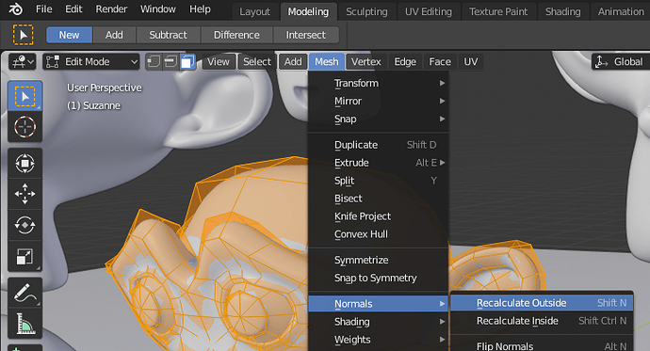
Task: Enable face select mode
Action: [x=187, y=62]
